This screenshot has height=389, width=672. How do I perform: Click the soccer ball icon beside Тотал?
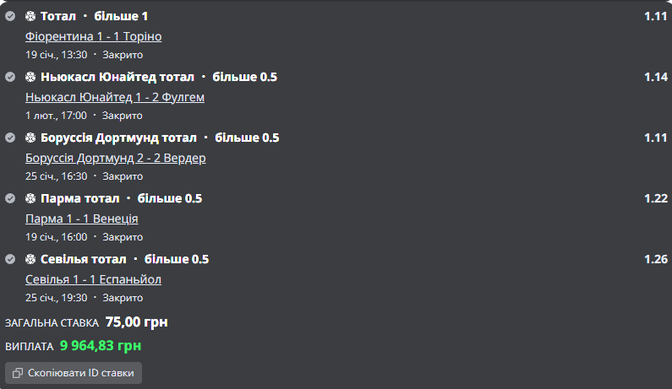click(x=30, y=16)
